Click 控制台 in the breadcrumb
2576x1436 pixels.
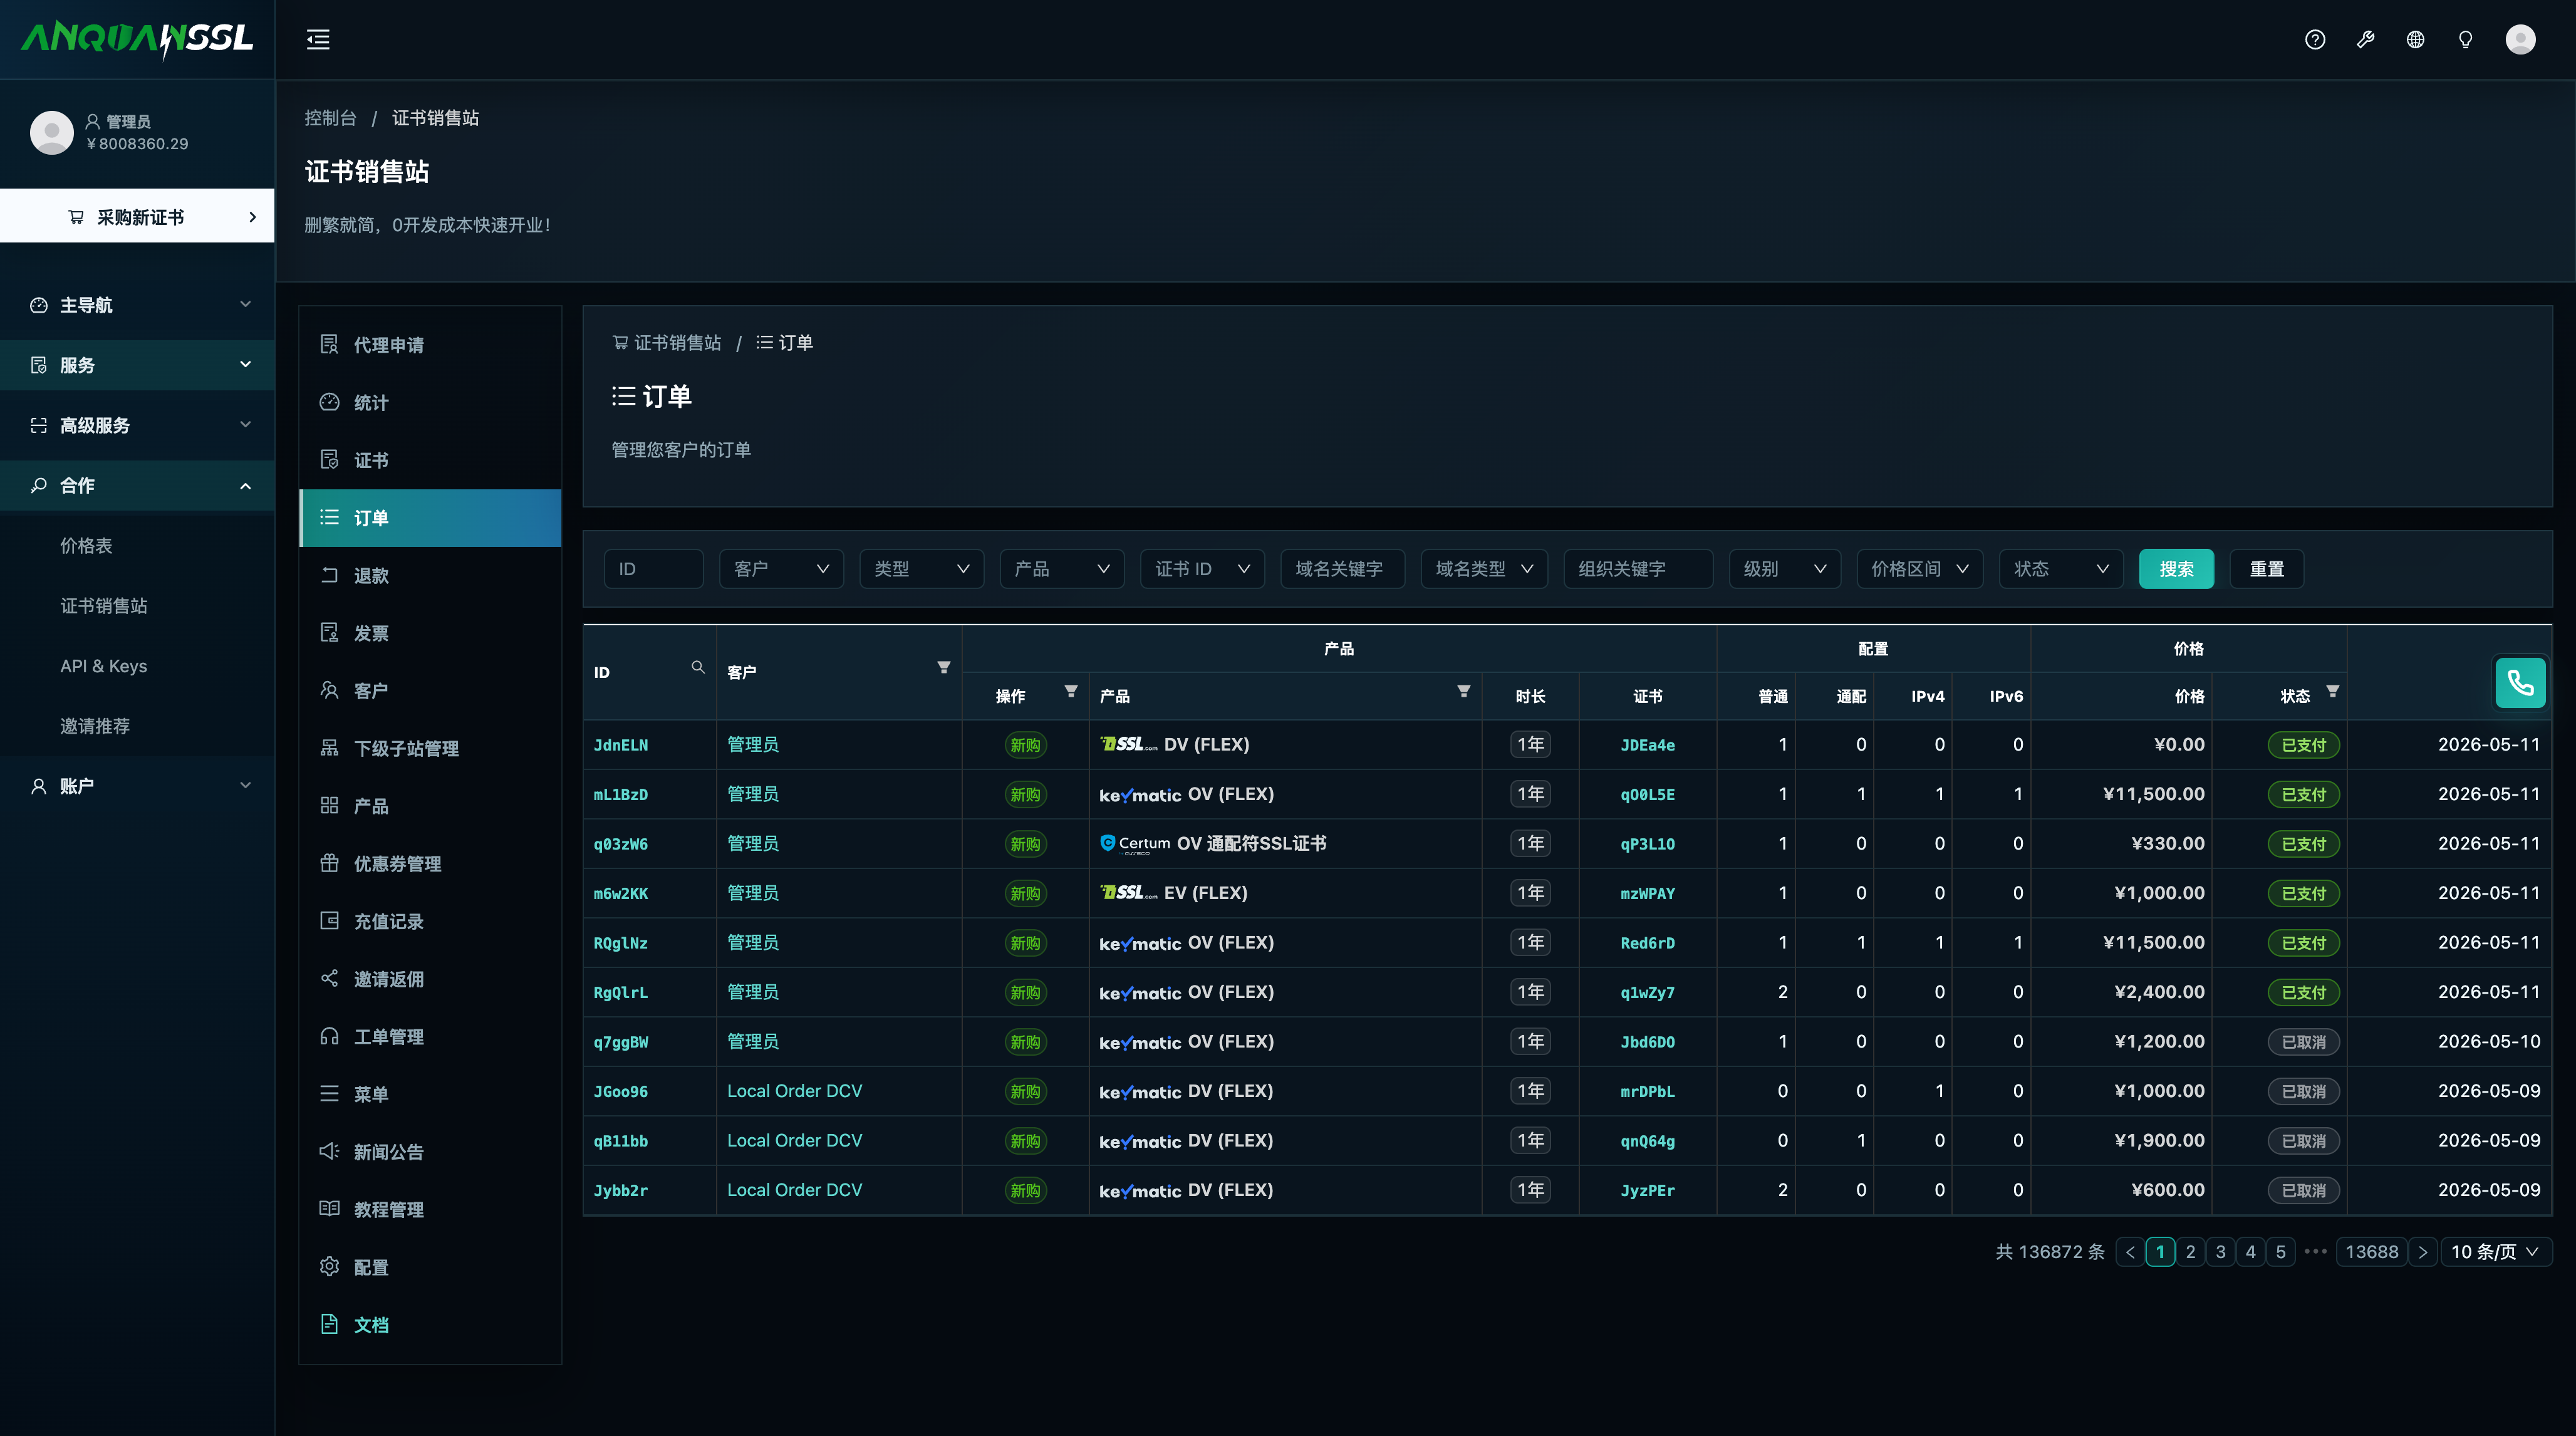pyautogui.click(x=330, y=118)
